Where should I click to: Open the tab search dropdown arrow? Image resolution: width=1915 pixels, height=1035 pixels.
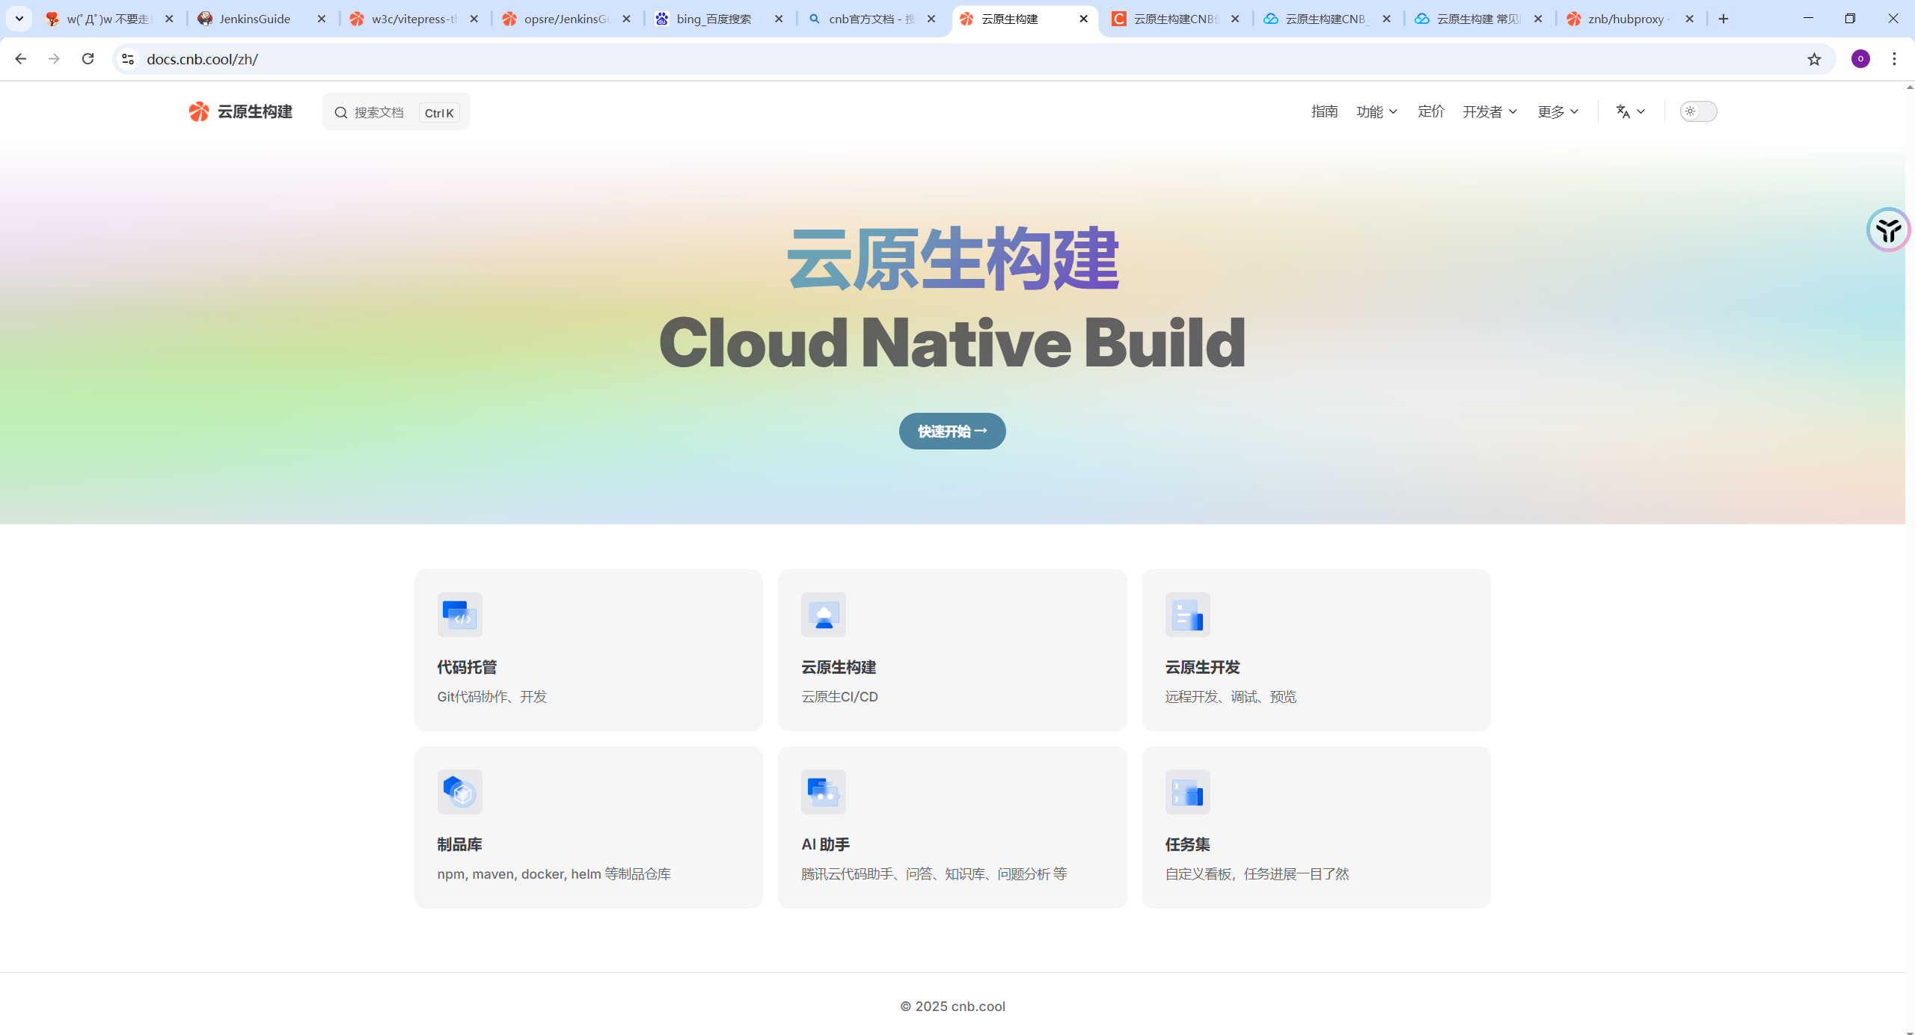pyautogui.click(x=19, y=19)
